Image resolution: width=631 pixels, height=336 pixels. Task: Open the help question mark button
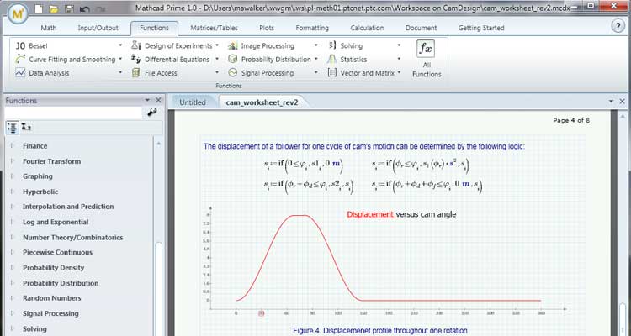click(618, 26)
